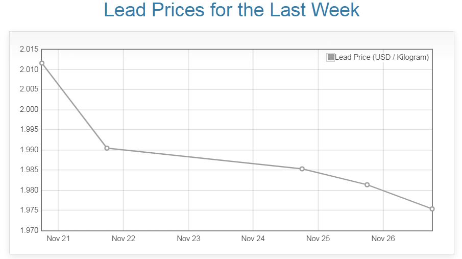Click the 2.000 y-axis label
462x259 pixels.
[29, 109]
